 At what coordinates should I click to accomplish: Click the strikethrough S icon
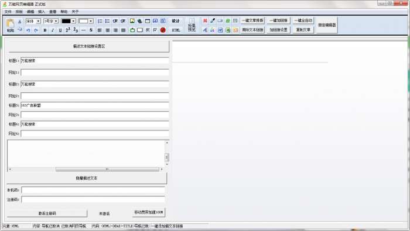click(x=91, y=30)
